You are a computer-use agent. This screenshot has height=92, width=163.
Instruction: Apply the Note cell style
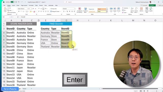point(102,11)
